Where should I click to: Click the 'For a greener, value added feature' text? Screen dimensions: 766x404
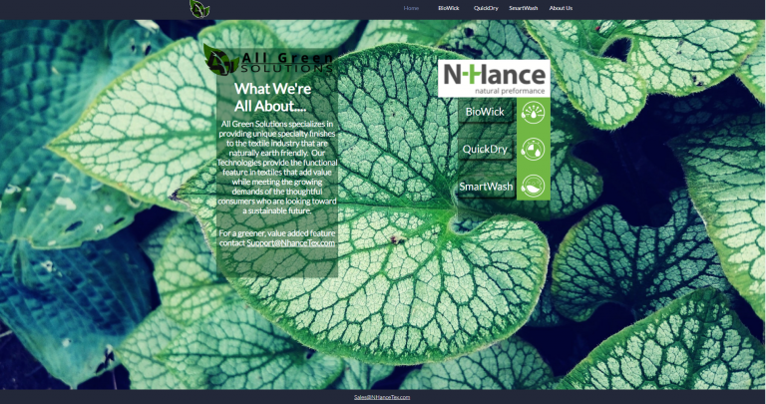(x=277, y=233)
